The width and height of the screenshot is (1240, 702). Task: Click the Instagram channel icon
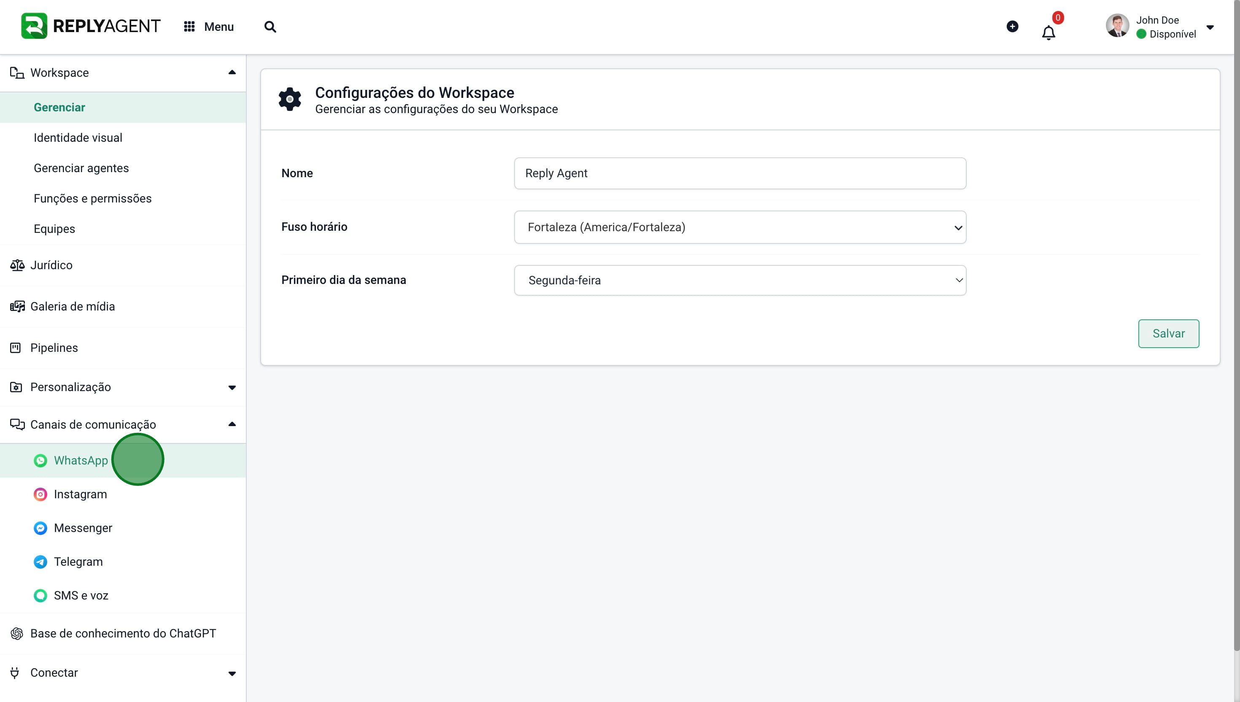pos(40,494)
